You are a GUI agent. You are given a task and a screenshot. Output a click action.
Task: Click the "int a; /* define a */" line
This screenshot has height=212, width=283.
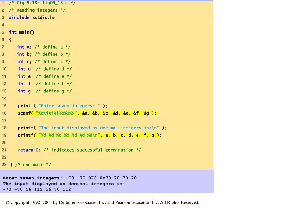pos(44,47)
